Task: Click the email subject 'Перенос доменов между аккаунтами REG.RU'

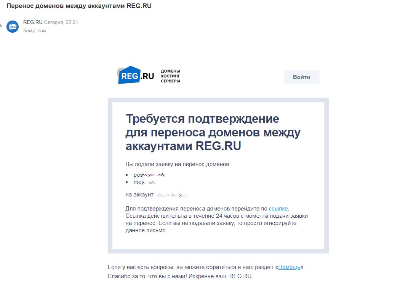Action: point(79,6)
